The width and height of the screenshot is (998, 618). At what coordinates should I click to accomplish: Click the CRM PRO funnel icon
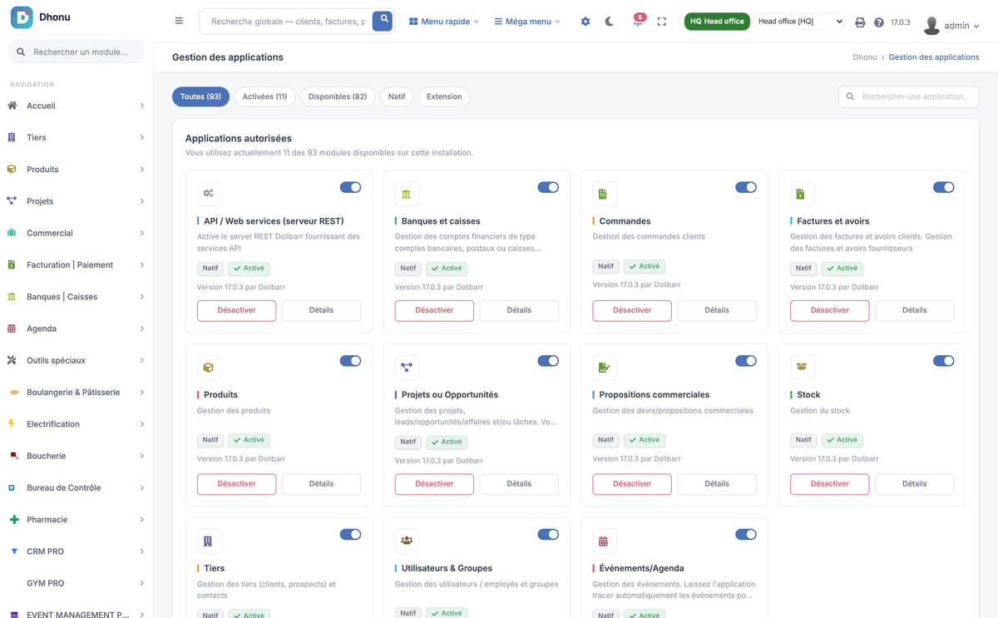(13, 551)
